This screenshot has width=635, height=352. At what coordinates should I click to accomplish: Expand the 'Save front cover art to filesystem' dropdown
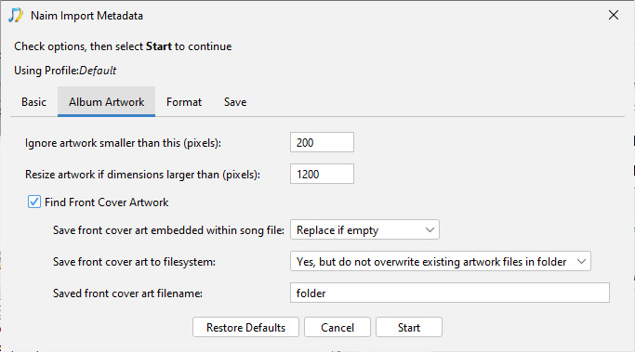point(440,261)
